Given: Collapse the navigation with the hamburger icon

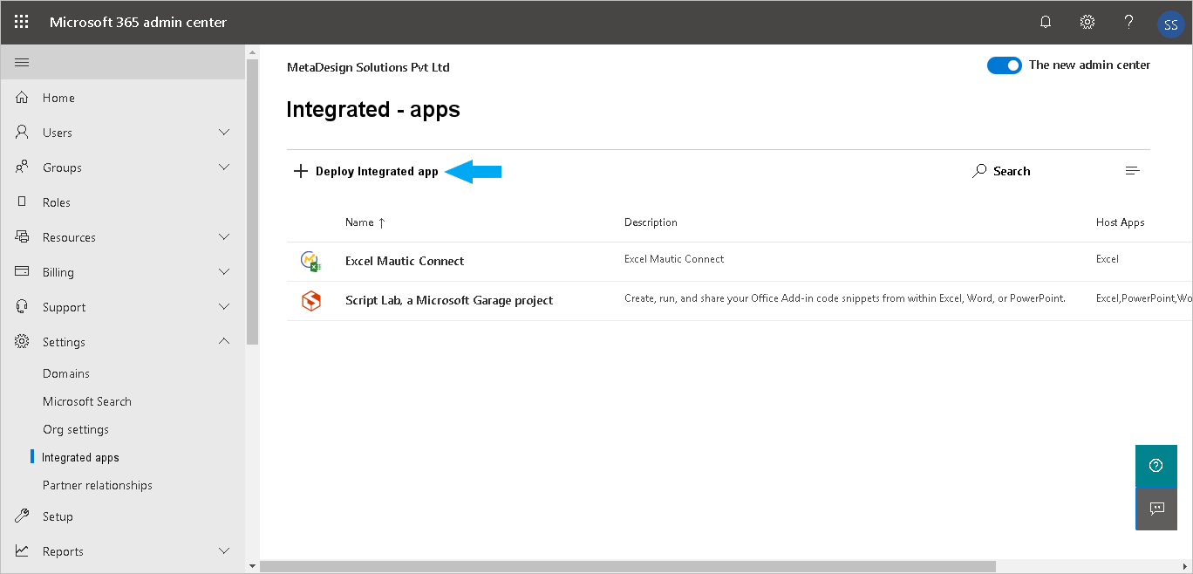Looking at the screenshot, I should (22, 62).
